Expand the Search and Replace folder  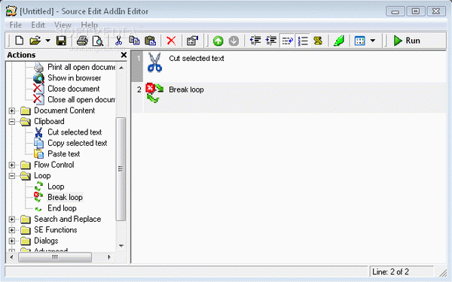pyautogui.click(x=12, y=220)
